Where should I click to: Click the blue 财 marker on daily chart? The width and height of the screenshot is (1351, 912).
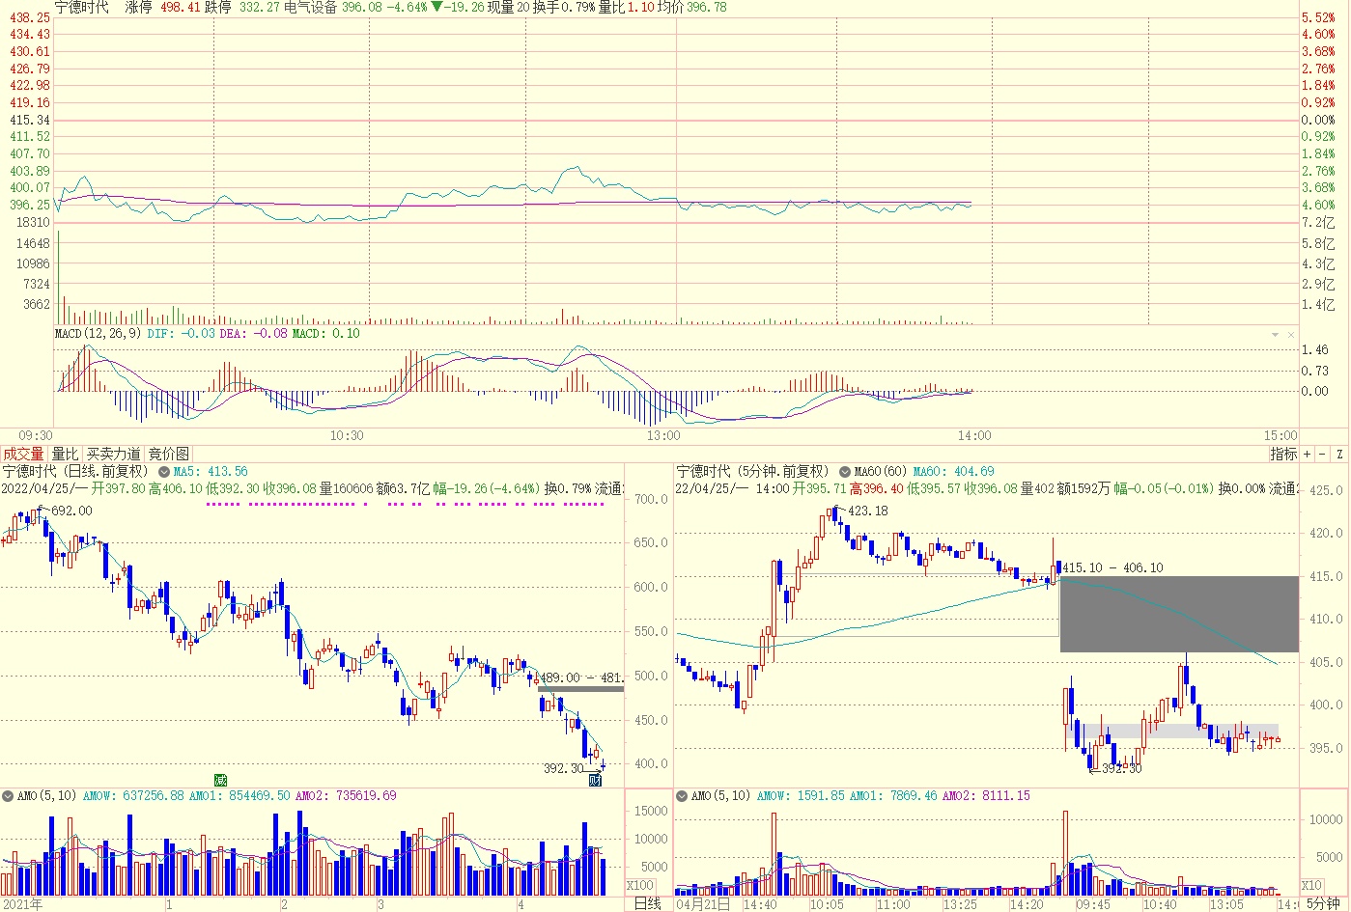[x=596, y=780]
